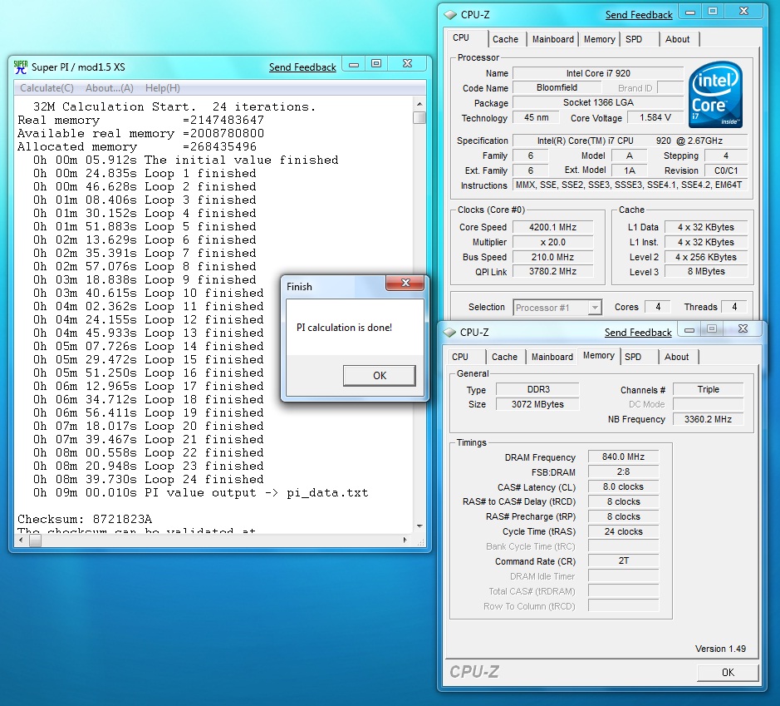Image resolution: width=780 pixels, height=706 pixels.
Task: Close the Super PI window
Action: click(407, 64)
